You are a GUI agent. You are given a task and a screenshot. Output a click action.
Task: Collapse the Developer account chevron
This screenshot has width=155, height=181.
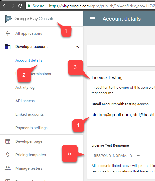click(x=77, y=47)
